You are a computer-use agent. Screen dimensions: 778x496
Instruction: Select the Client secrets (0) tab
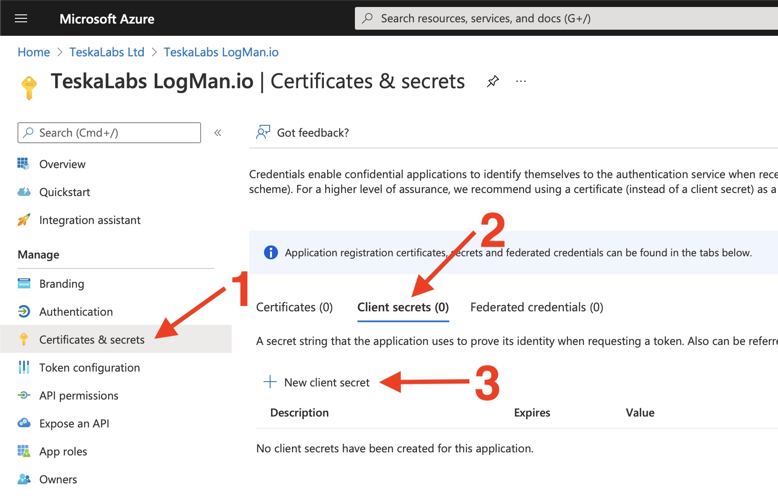pyautogui.click(x=403, y=307)
